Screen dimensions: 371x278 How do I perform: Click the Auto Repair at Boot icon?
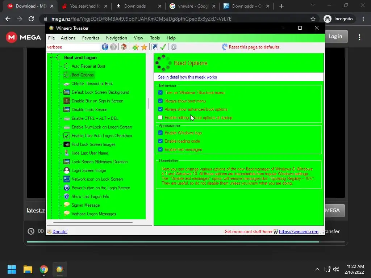[67, 66]
